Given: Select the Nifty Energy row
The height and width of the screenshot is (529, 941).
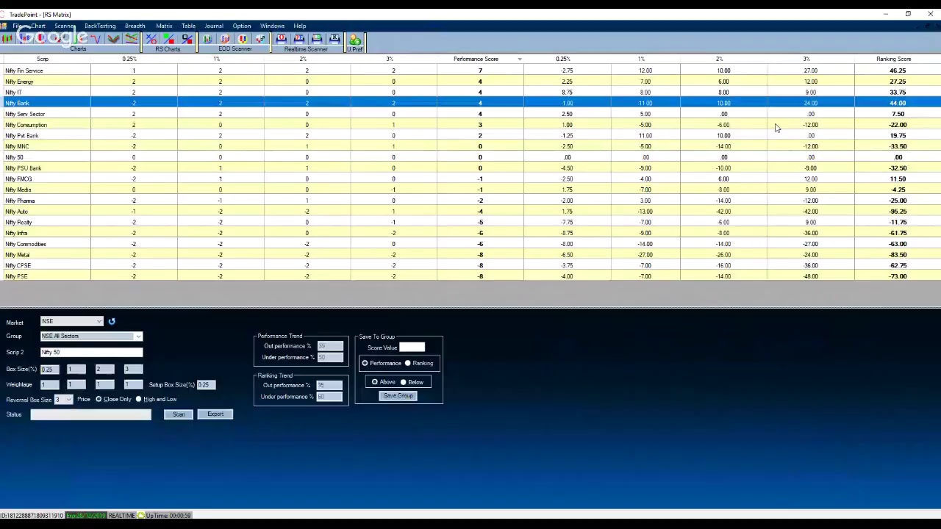Looking at the screenshot, I should (470, 82).
